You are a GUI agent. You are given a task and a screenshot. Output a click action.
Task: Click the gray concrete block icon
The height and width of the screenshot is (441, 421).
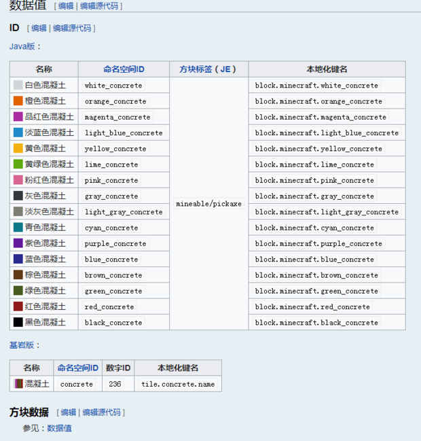click(18, 196)
